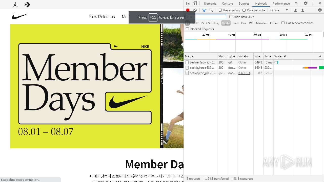Viewport: 324px width, 182px height.
Task: Activate DevTools inspect element picker icon
Action: tap(188, 3)
